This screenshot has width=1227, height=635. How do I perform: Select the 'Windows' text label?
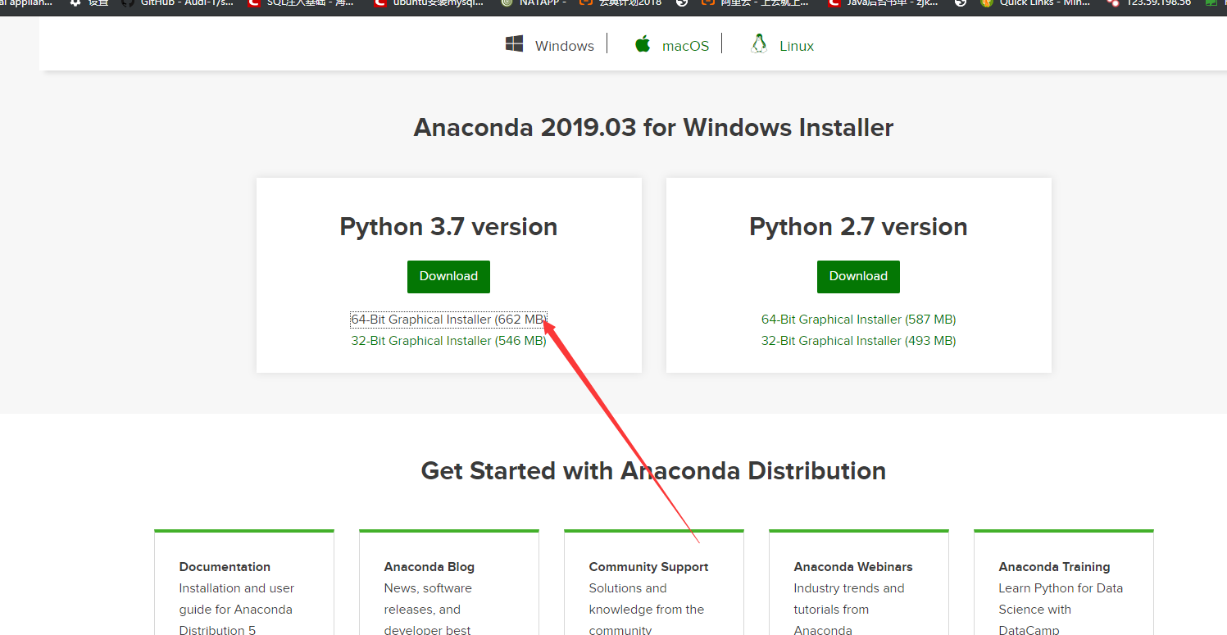565,46
